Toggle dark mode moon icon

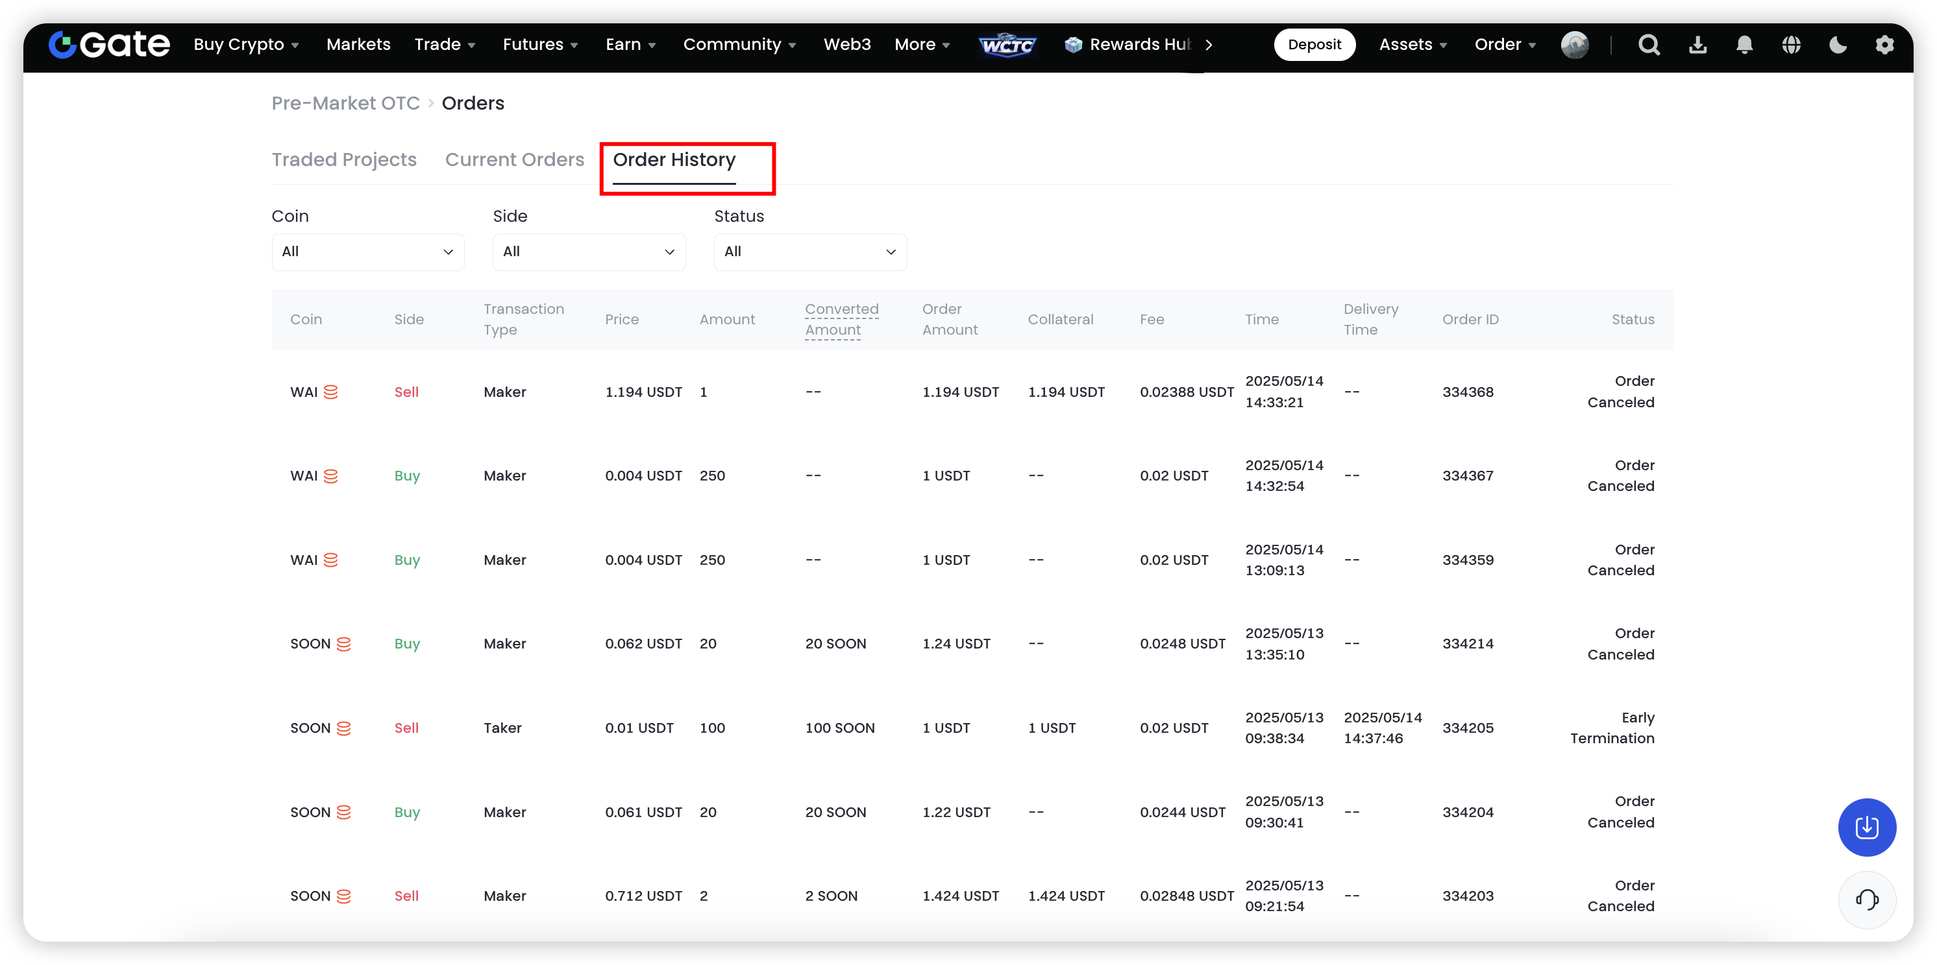coord(1837,45)
